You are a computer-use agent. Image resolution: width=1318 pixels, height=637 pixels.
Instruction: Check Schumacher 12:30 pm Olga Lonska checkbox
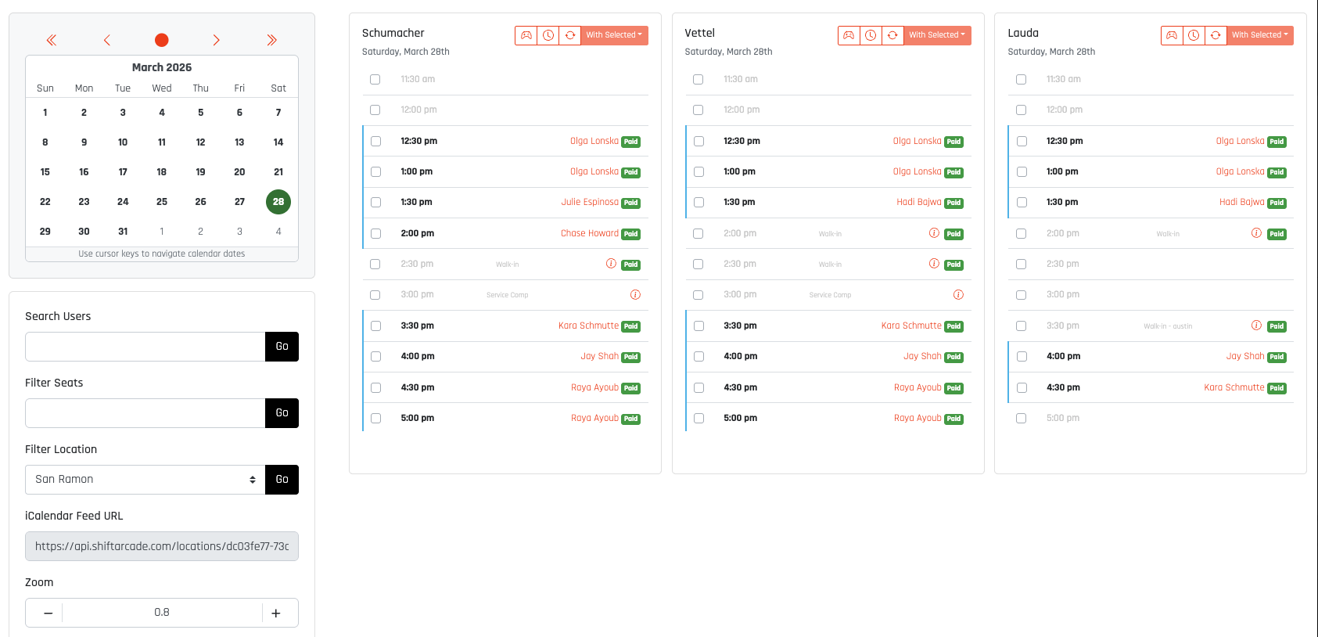(375, 142)
